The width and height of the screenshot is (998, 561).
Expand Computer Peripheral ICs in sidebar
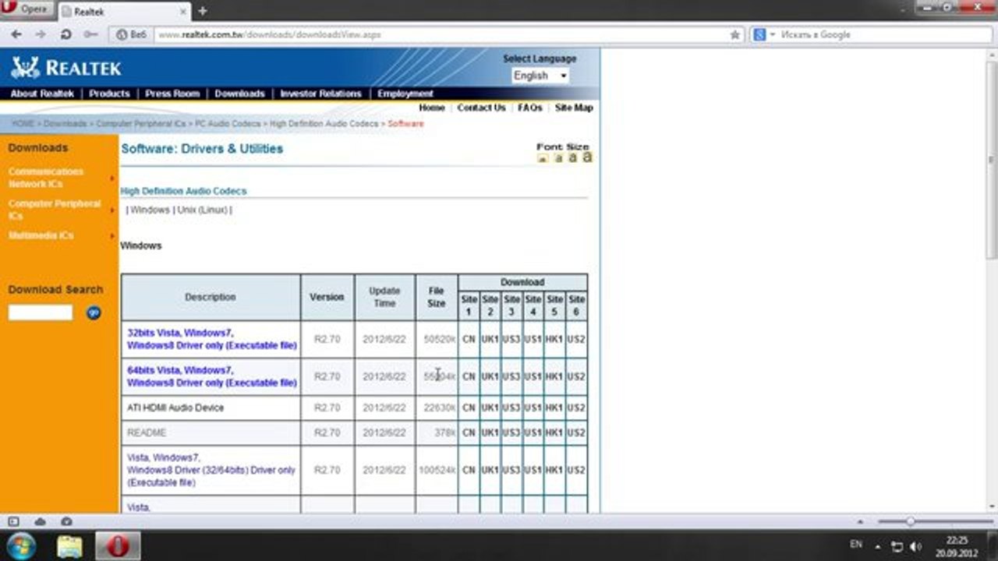(55, 210)
